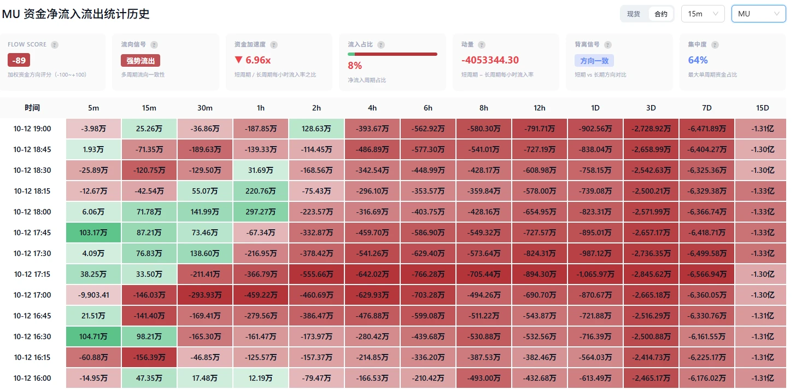This screenshot has height=389, width=796.
Task: Select the 10-12 19:00 time row label
Action: click(32, 129)
